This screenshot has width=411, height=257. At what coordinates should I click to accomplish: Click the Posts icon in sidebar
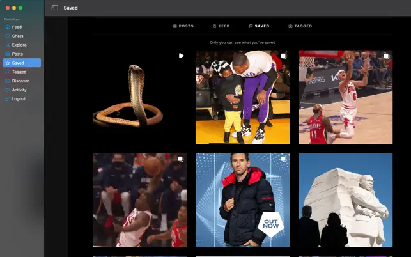click(x=8, y=54)
